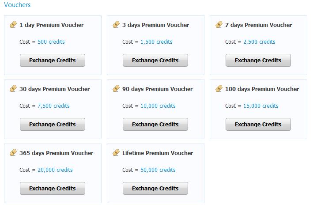Screen dimensions: 317x212
Task: Select the Vouchers section heading
Action: (17, 5)
